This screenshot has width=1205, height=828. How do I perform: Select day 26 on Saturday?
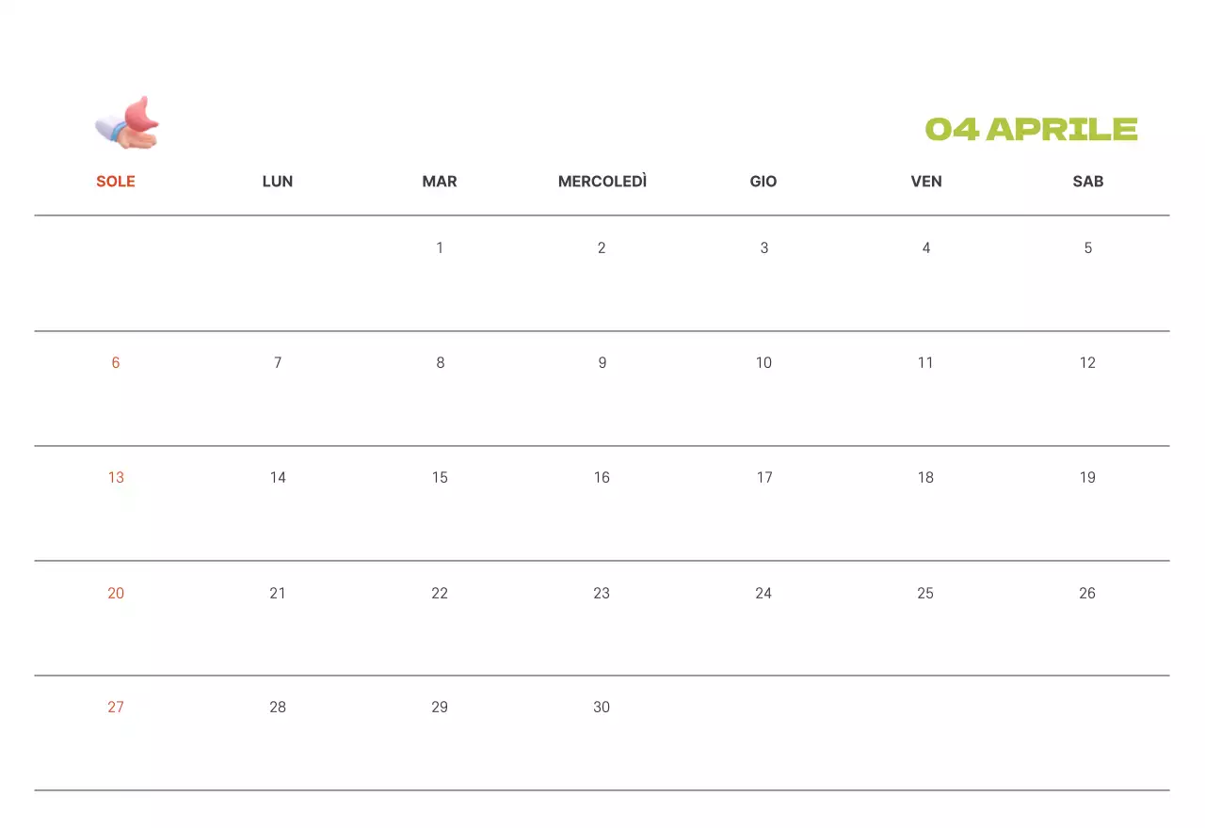tap(1087, 594)
